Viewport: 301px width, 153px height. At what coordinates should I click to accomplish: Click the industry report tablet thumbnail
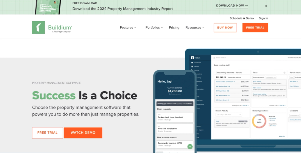point(48,7)
